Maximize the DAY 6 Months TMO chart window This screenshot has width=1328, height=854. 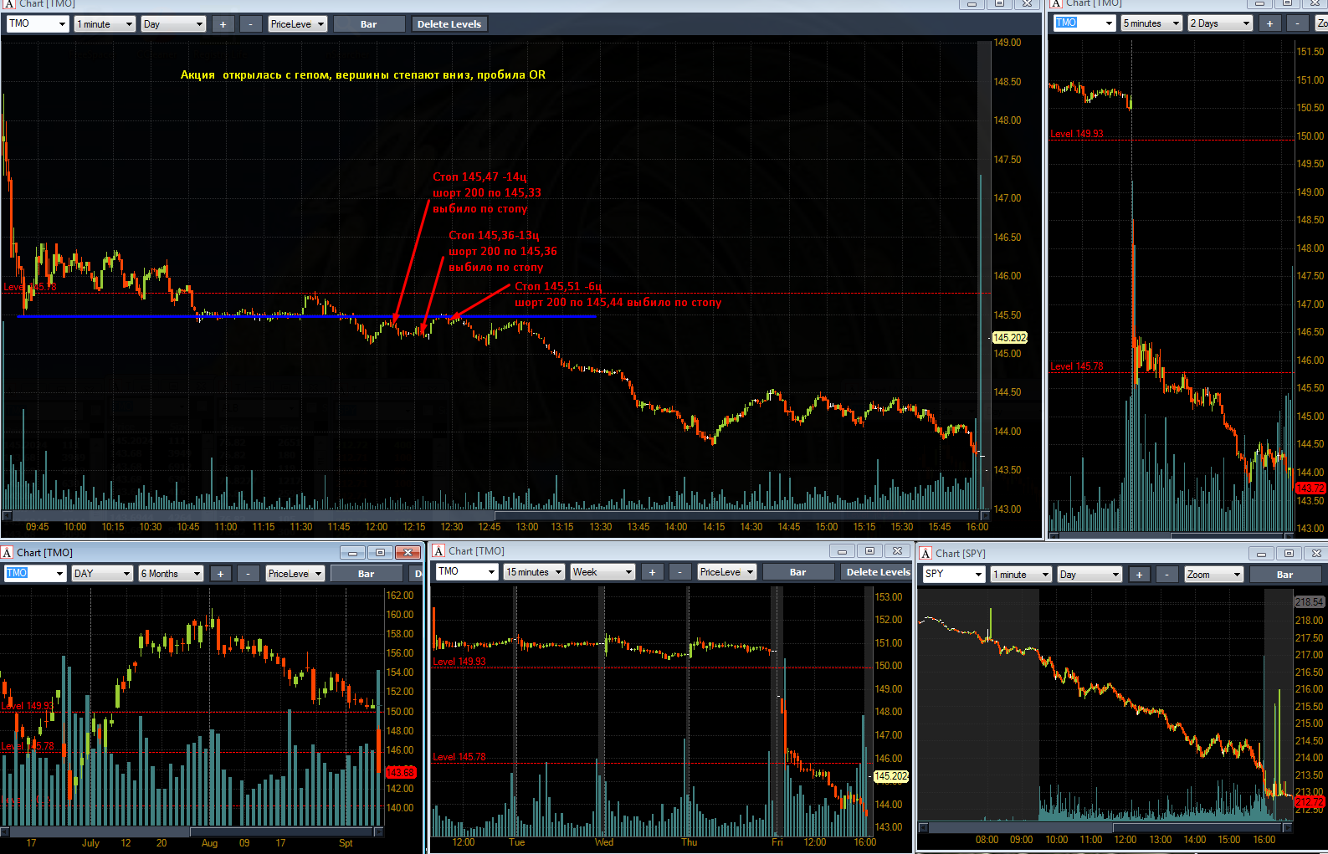click(x=380, y=552)
